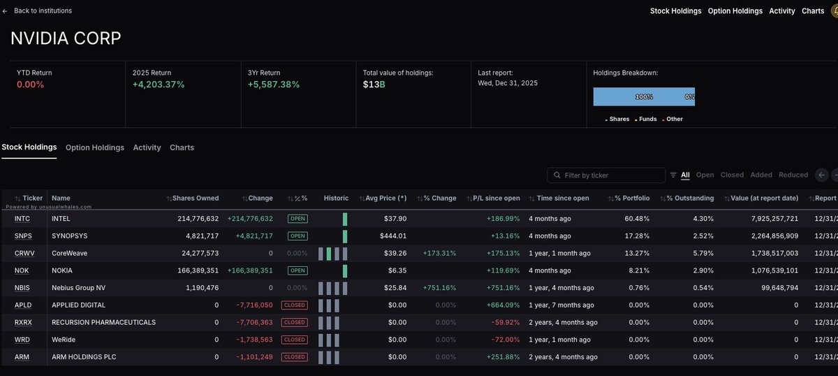838x376 pixels.
Task: Click +5,587.38% 3Yr Return value
Action: [274, 85]
